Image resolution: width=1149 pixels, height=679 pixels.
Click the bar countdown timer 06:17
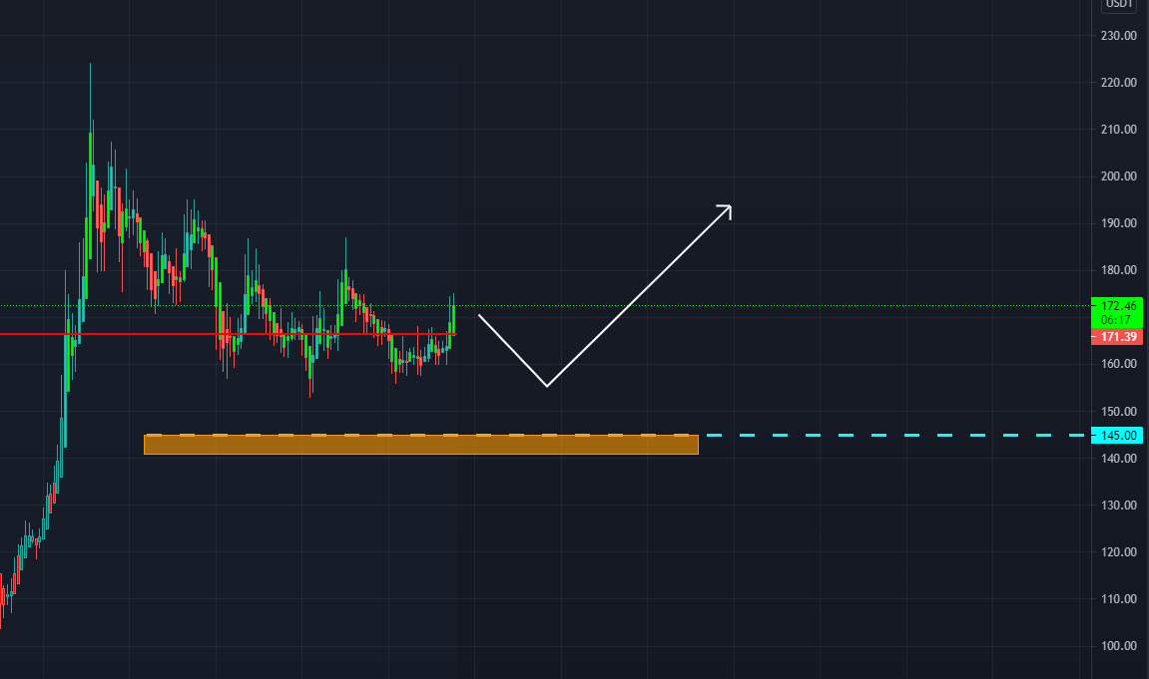click(x=1117, y=320)
